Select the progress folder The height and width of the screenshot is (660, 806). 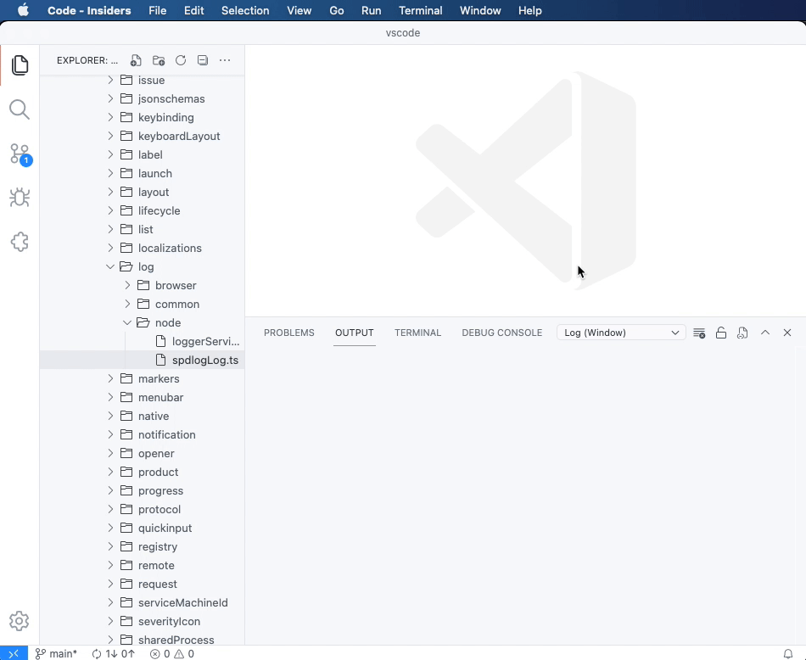click(x=143, y=491)
